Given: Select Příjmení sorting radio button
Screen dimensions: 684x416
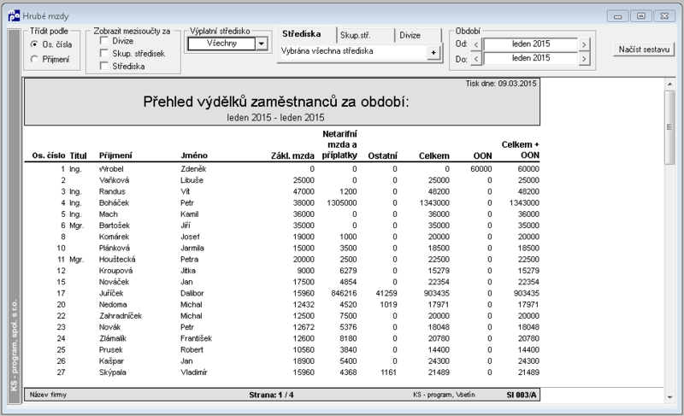Looking at the screenshot, I should tap(34, 59).
